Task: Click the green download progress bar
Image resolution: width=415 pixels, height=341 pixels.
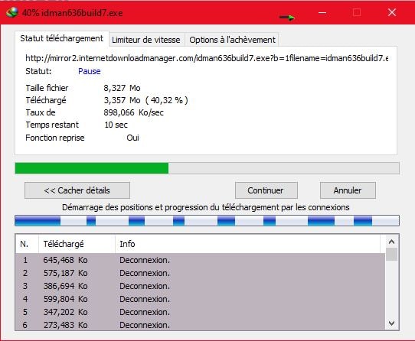Action: (207, 168)
